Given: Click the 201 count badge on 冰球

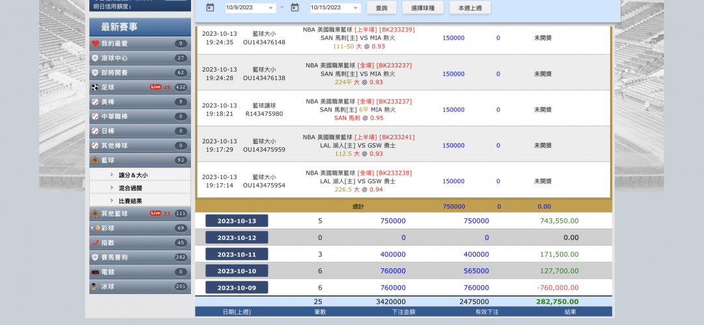Looking at the screenshot, I should tap(181, 287).
